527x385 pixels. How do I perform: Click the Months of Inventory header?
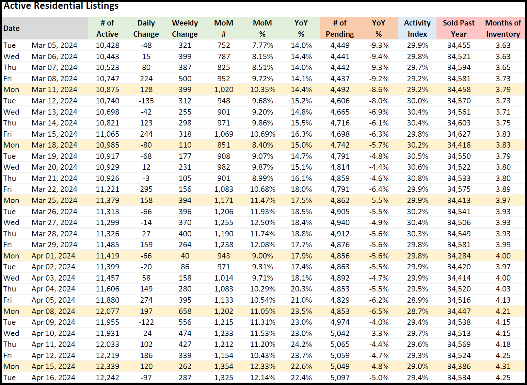[503, 28]
